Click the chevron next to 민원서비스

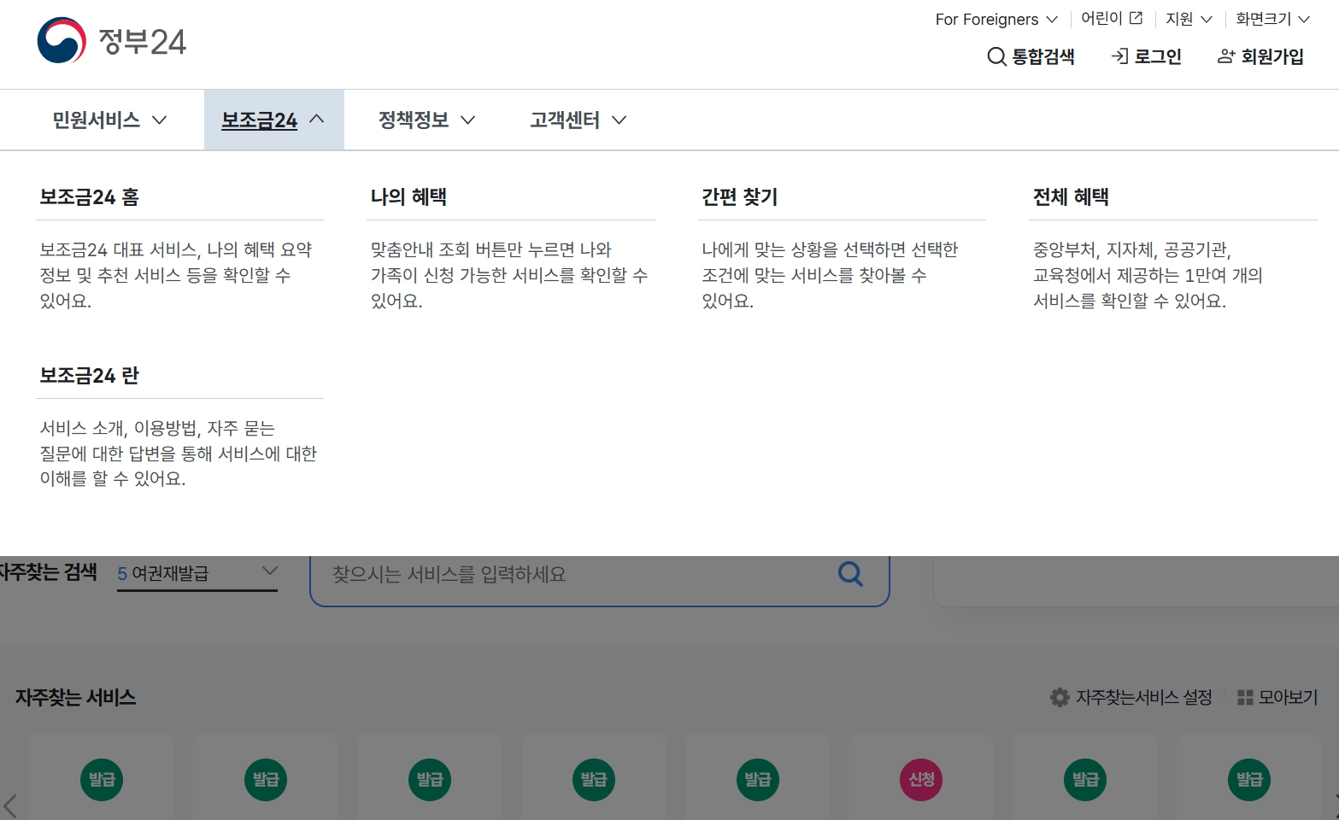(x=159, y=120)
